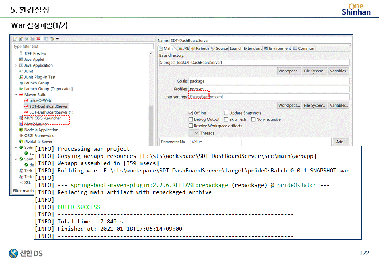Select the Java Application icon
Screen dimensions: 379x262
point(21,65)
